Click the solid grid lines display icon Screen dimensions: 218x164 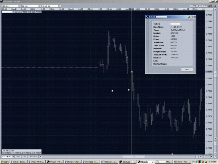[200, 6]
